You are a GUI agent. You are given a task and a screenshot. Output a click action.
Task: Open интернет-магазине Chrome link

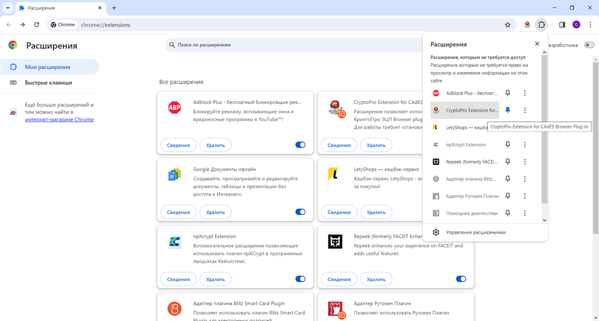59,120
